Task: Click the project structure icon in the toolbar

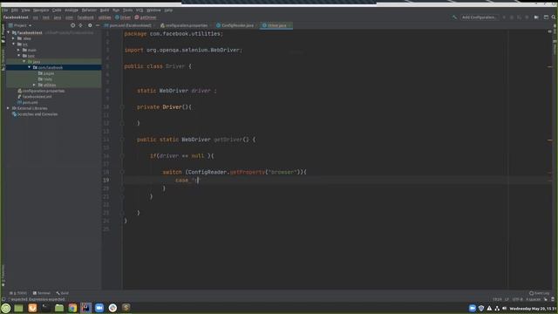Action: click(546, 17)
